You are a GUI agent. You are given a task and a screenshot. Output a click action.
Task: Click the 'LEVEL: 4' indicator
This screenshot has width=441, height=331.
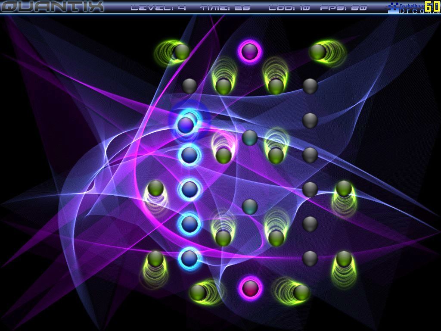point(158,7)
